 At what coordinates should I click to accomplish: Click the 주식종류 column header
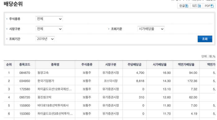click(x=87, y=65)
